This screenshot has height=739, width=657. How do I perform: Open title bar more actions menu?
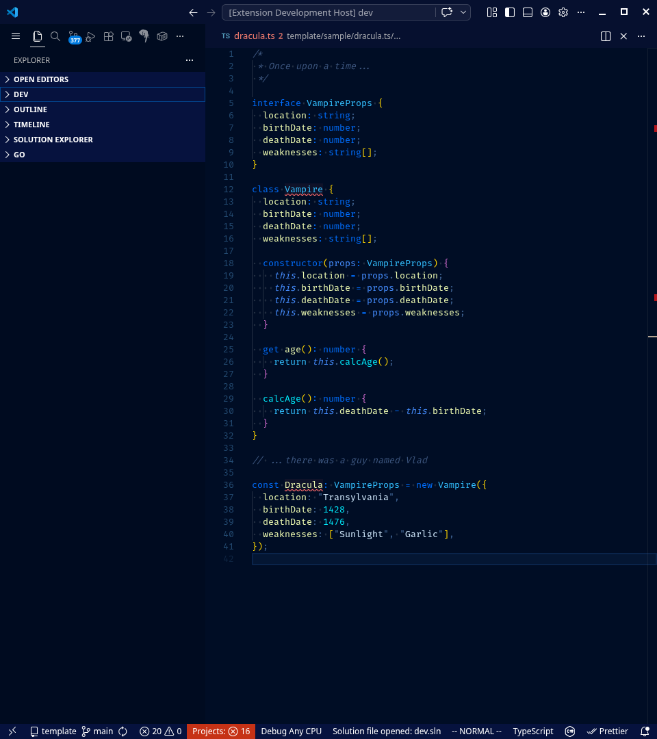pos(581,13)
